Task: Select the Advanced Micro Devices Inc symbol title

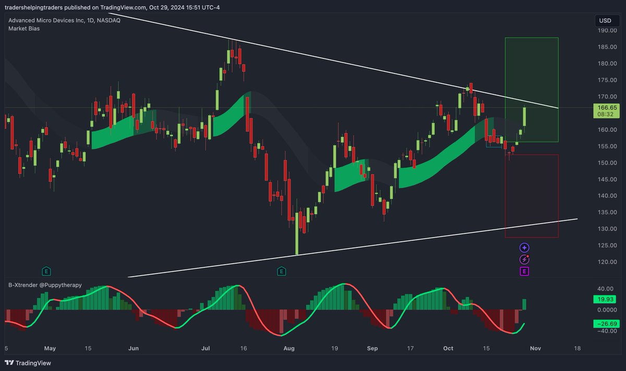Action: (x=65, y=20)
